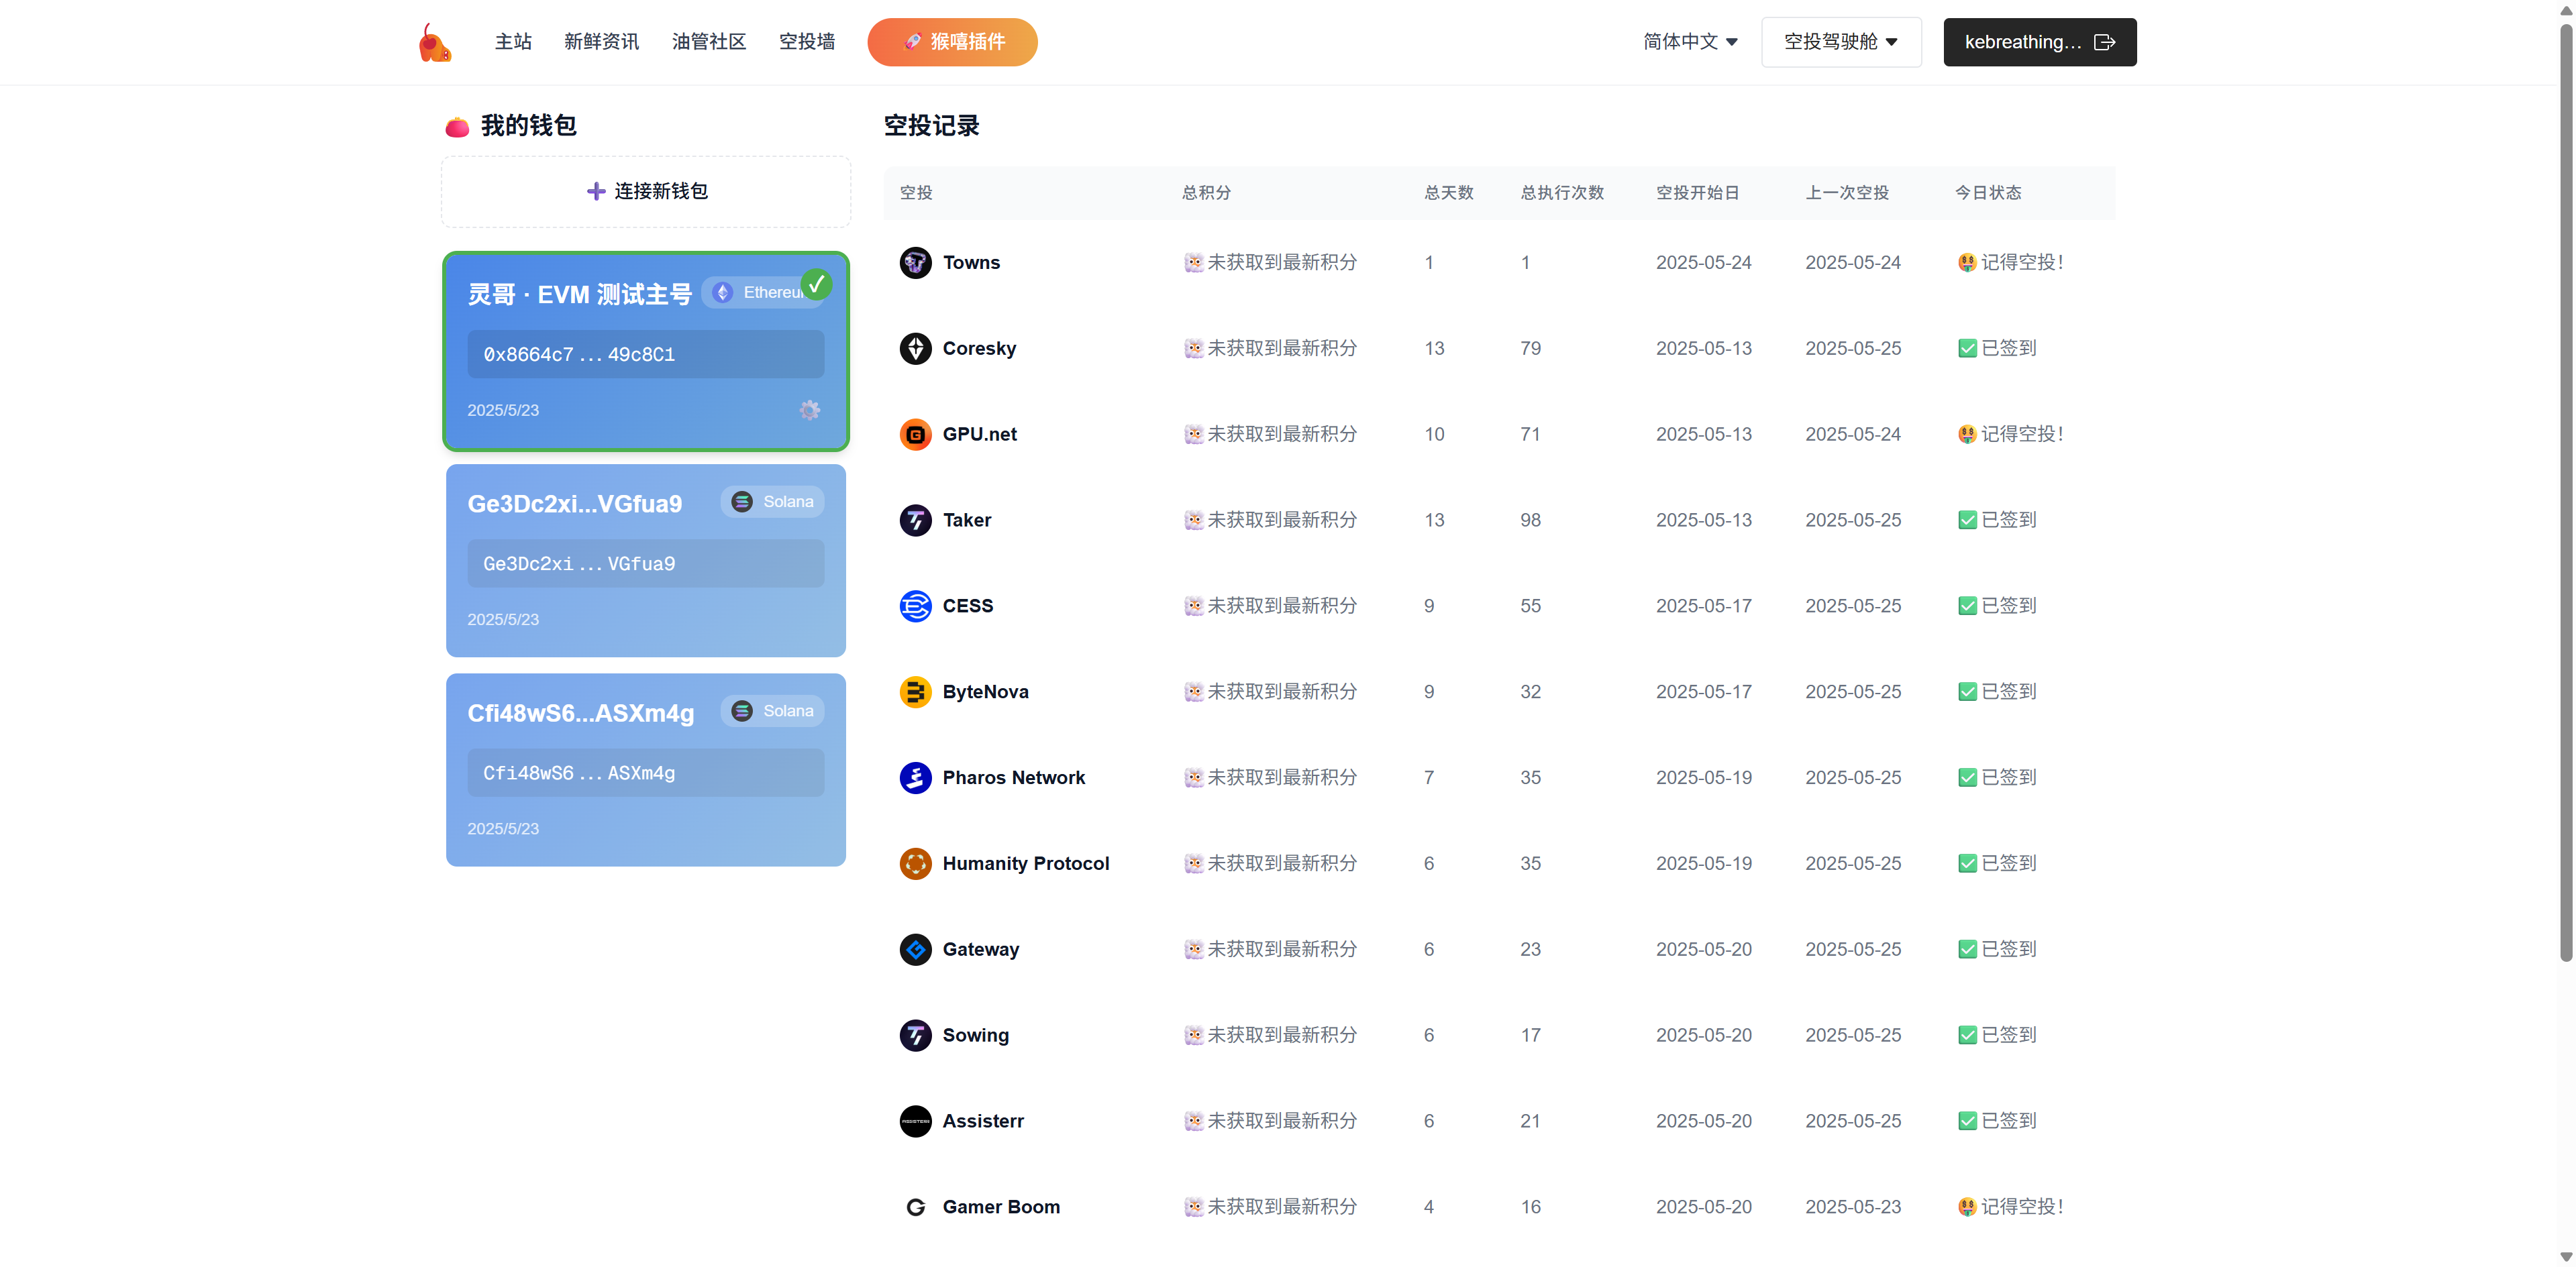Click the 空投开始日 column header
The height and width of the screenshot is (1267, 2576).
(1697, 193)
